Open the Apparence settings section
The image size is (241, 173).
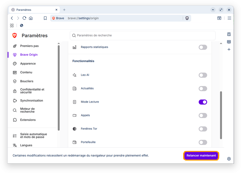pos(28,64)
